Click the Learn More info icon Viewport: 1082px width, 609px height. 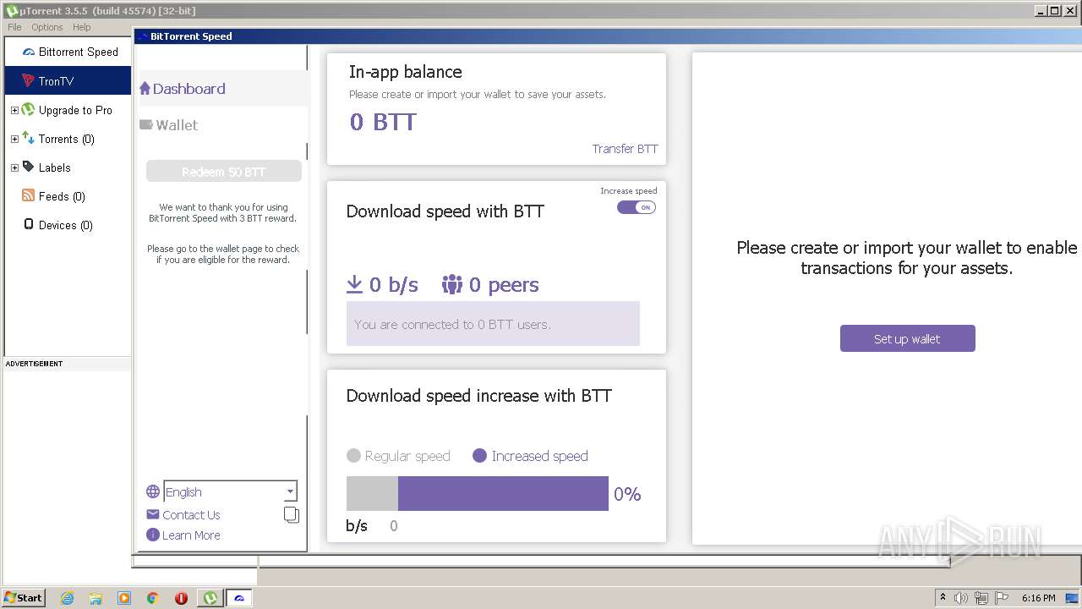(153, 535)
